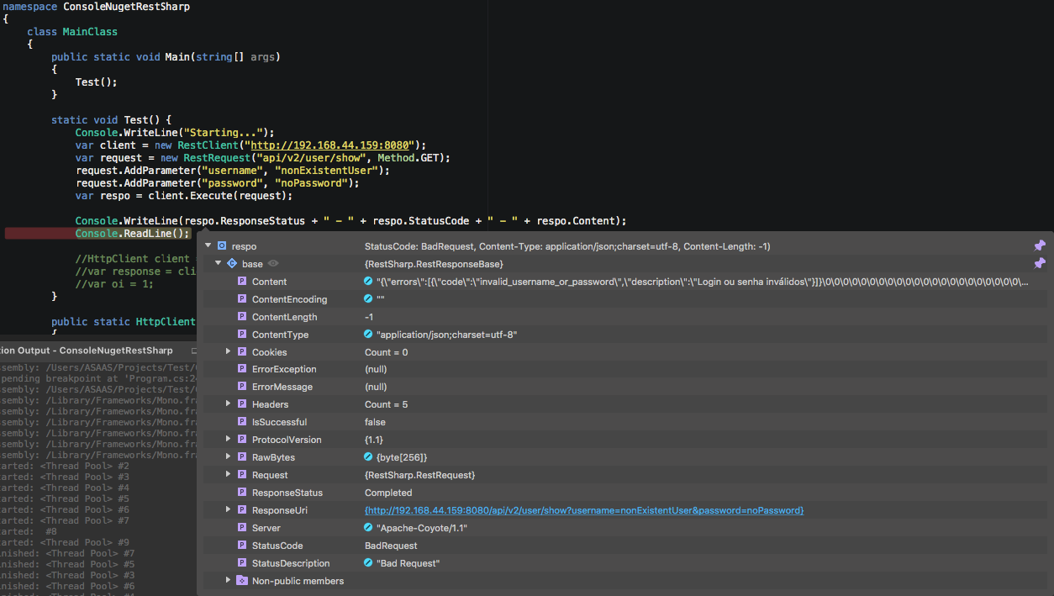Click the property icon for StatusCode
The image size is (1054, 596).
coord(242,546)
